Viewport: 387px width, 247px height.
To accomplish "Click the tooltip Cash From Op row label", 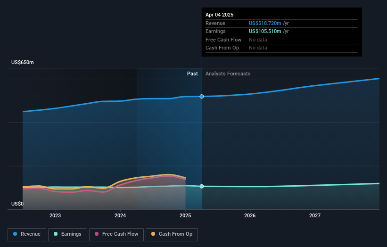I will click(x=222, y=48).
